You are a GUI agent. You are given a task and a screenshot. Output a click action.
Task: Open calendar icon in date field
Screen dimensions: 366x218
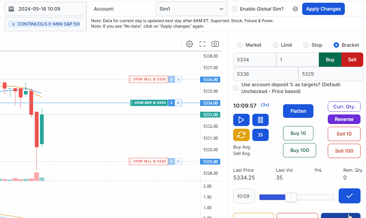tap(11, 9)
